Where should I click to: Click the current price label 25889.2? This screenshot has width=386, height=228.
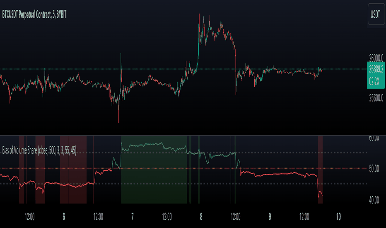point(376,69)
